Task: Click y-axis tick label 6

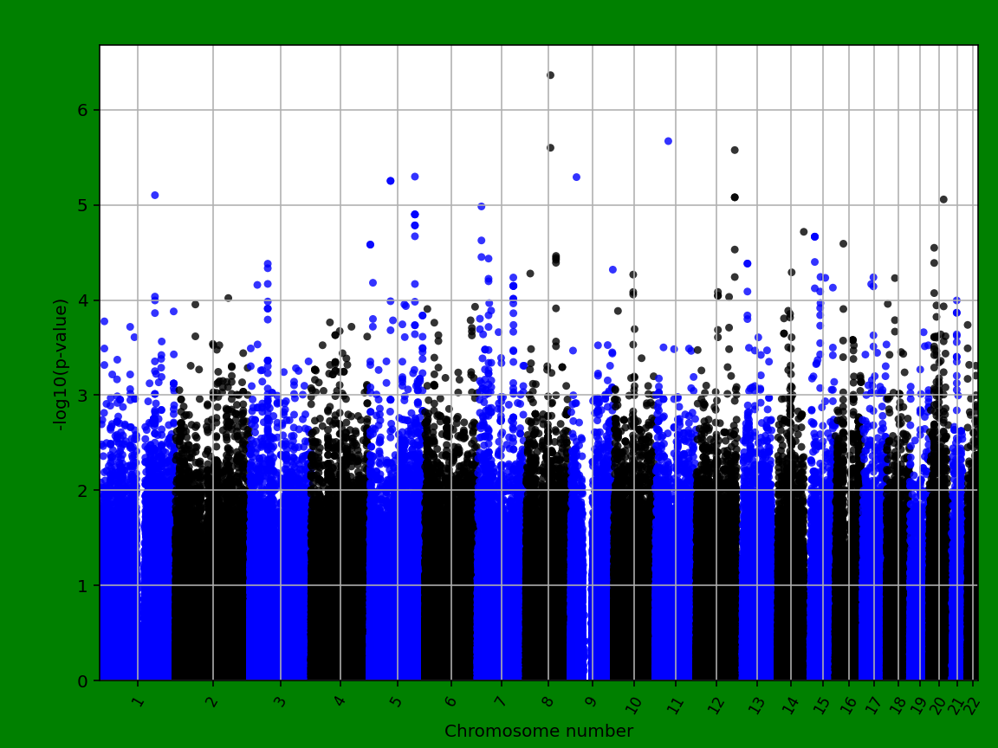Action: 84,110
